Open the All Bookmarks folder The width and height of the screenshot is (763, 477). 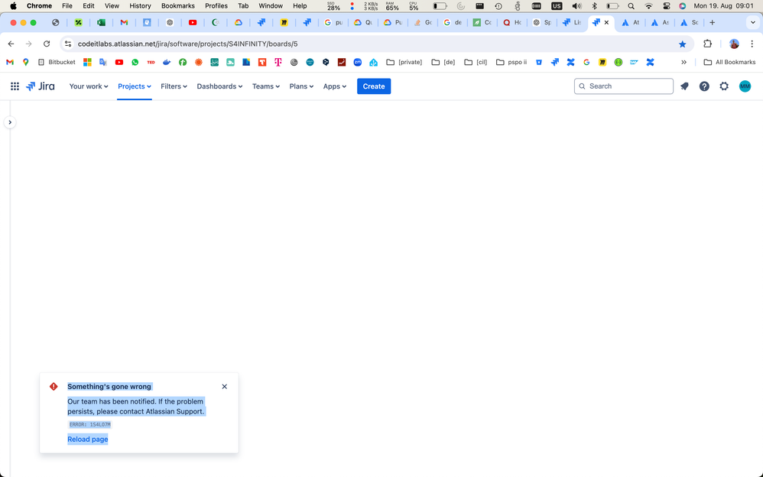click(729, 63)
